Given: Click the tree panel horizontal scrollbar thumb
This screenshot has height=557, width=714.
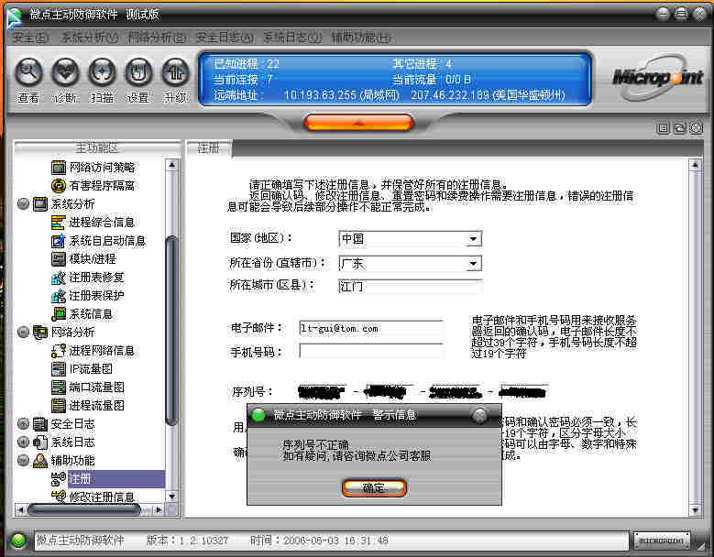Looking at the screenshot, I should pos(83,509).
